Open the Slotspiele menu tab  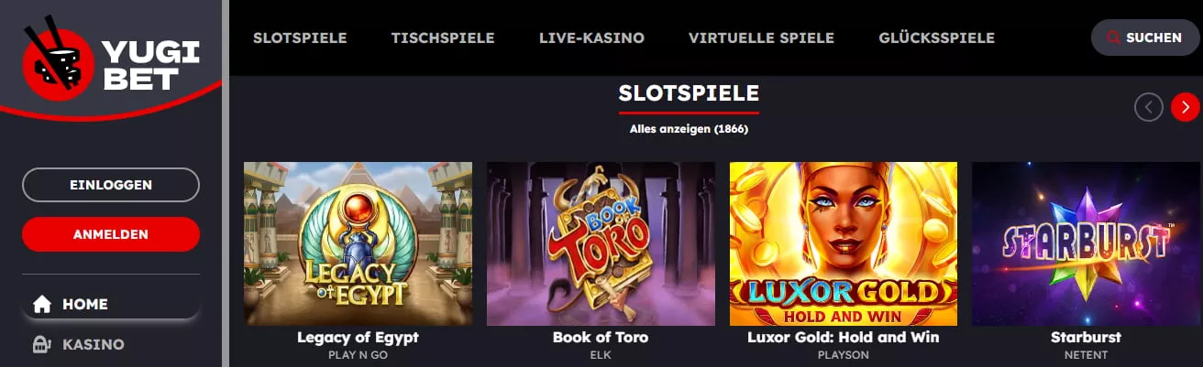(300, 38)
